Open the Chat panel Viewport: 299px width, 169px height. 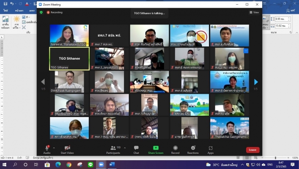[136, 148]
